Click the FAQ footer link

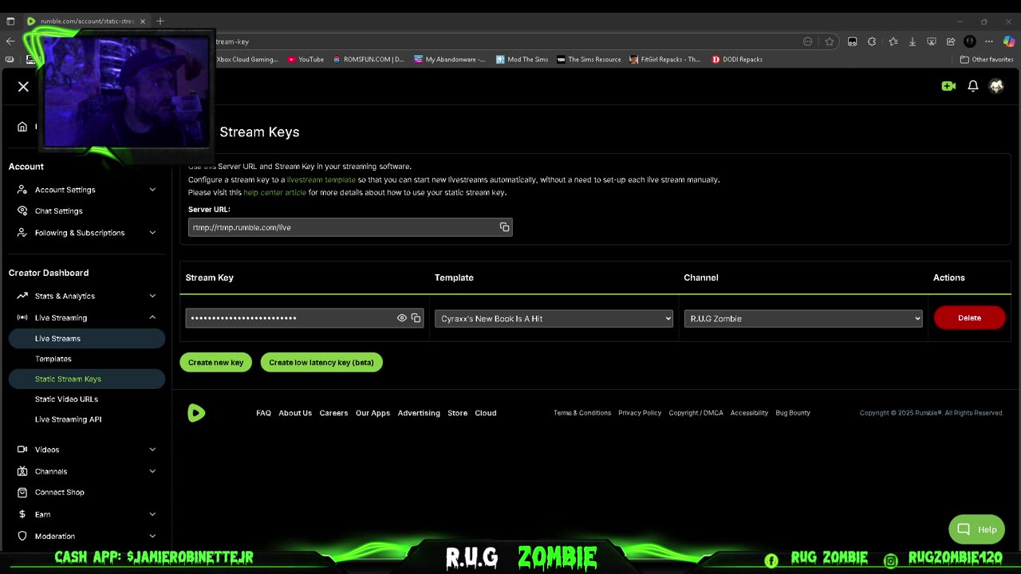263,413
